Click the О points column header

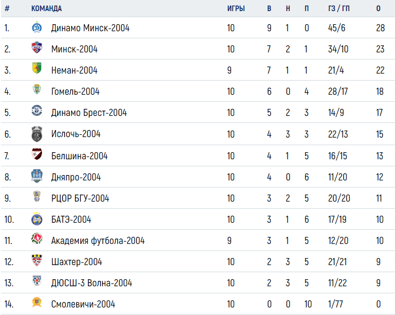378,9
